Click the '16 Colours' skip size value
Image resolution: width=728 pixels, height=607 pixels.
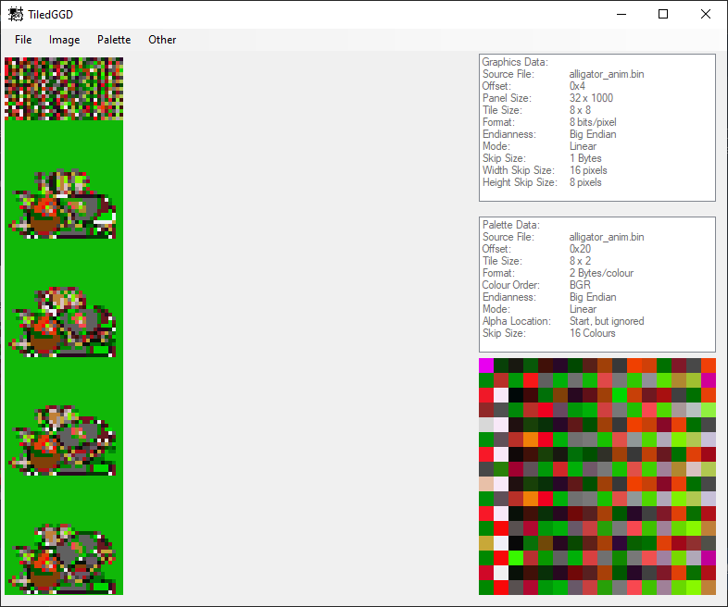point(593,333)
